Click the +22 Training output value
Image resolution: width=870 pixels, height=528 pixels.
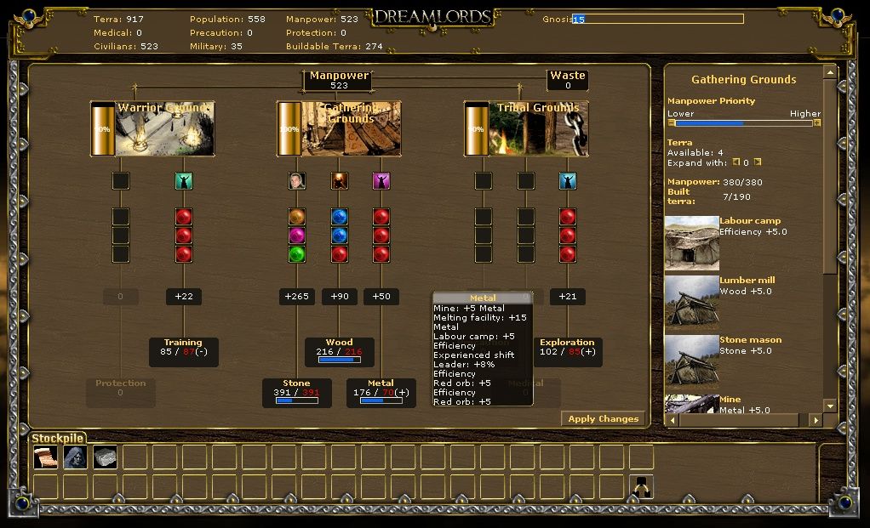[184, 297]
